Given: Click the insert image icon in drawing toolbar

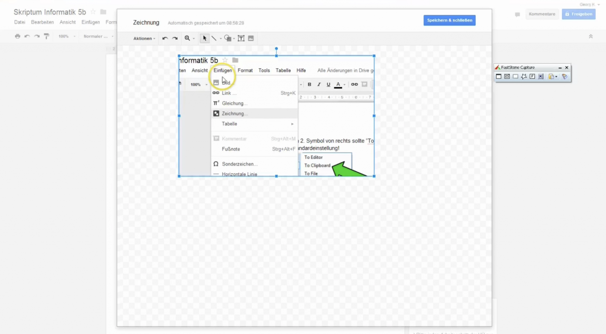Looking at the screenshot, I should pyautogui.click(x=251, y=38).
